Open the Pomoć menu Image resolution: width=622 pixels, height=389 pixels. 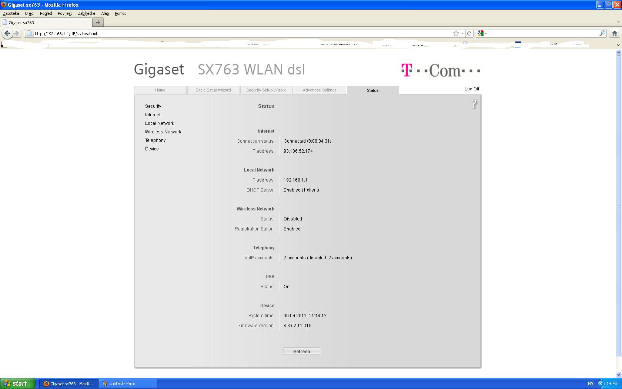[120, 13]
